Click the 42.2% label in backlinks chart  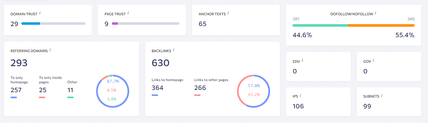[254, 94]
